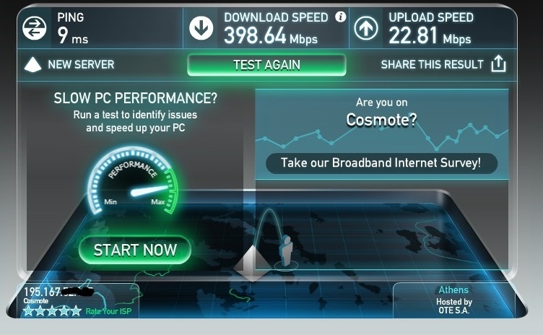Click the download arrow circle icon
The image size is (543, 335).
201,27
